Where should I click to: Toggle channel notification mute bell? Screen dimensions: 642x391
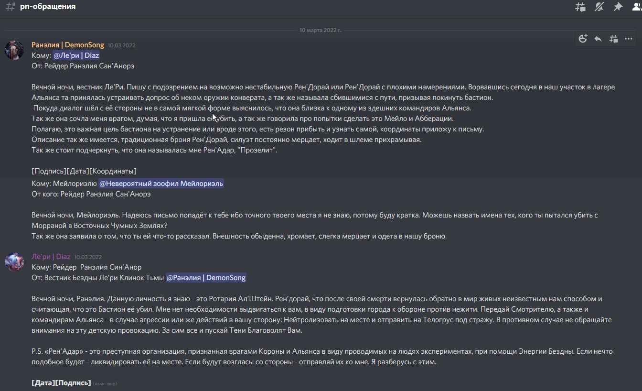(x=599, y=7)
